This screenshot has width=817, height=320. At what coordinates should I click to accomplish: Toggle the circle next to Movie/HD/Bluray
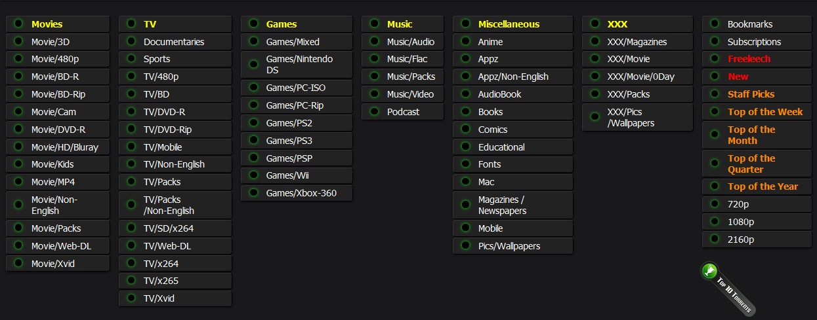pyautogui.click(x=18, y=147)
